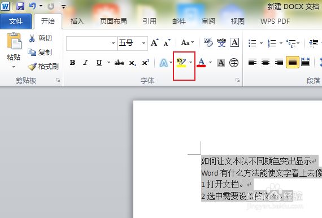322x218 pixels.
Task: Click the Enclose Characters 字 icon
Action: click(234, 63)
